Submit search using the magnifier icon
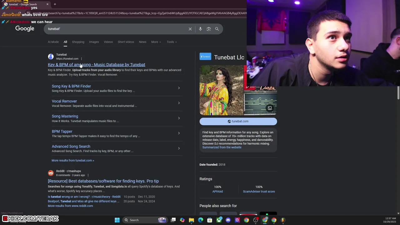This screenshot has width=400, height=225. click(x=217, y=29)
